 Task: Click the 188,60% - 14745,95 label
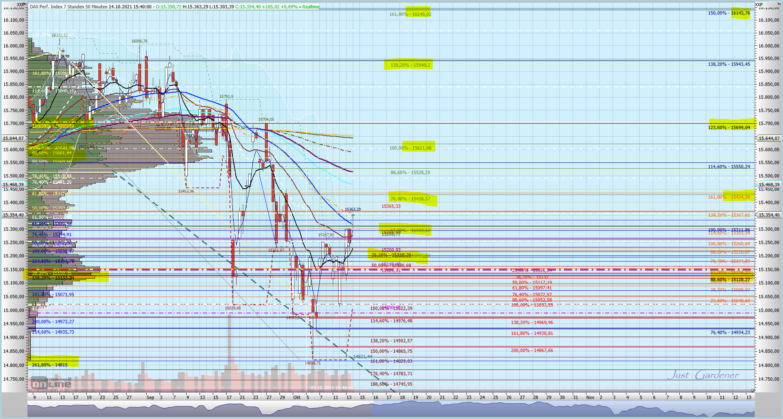coord(391,384)
